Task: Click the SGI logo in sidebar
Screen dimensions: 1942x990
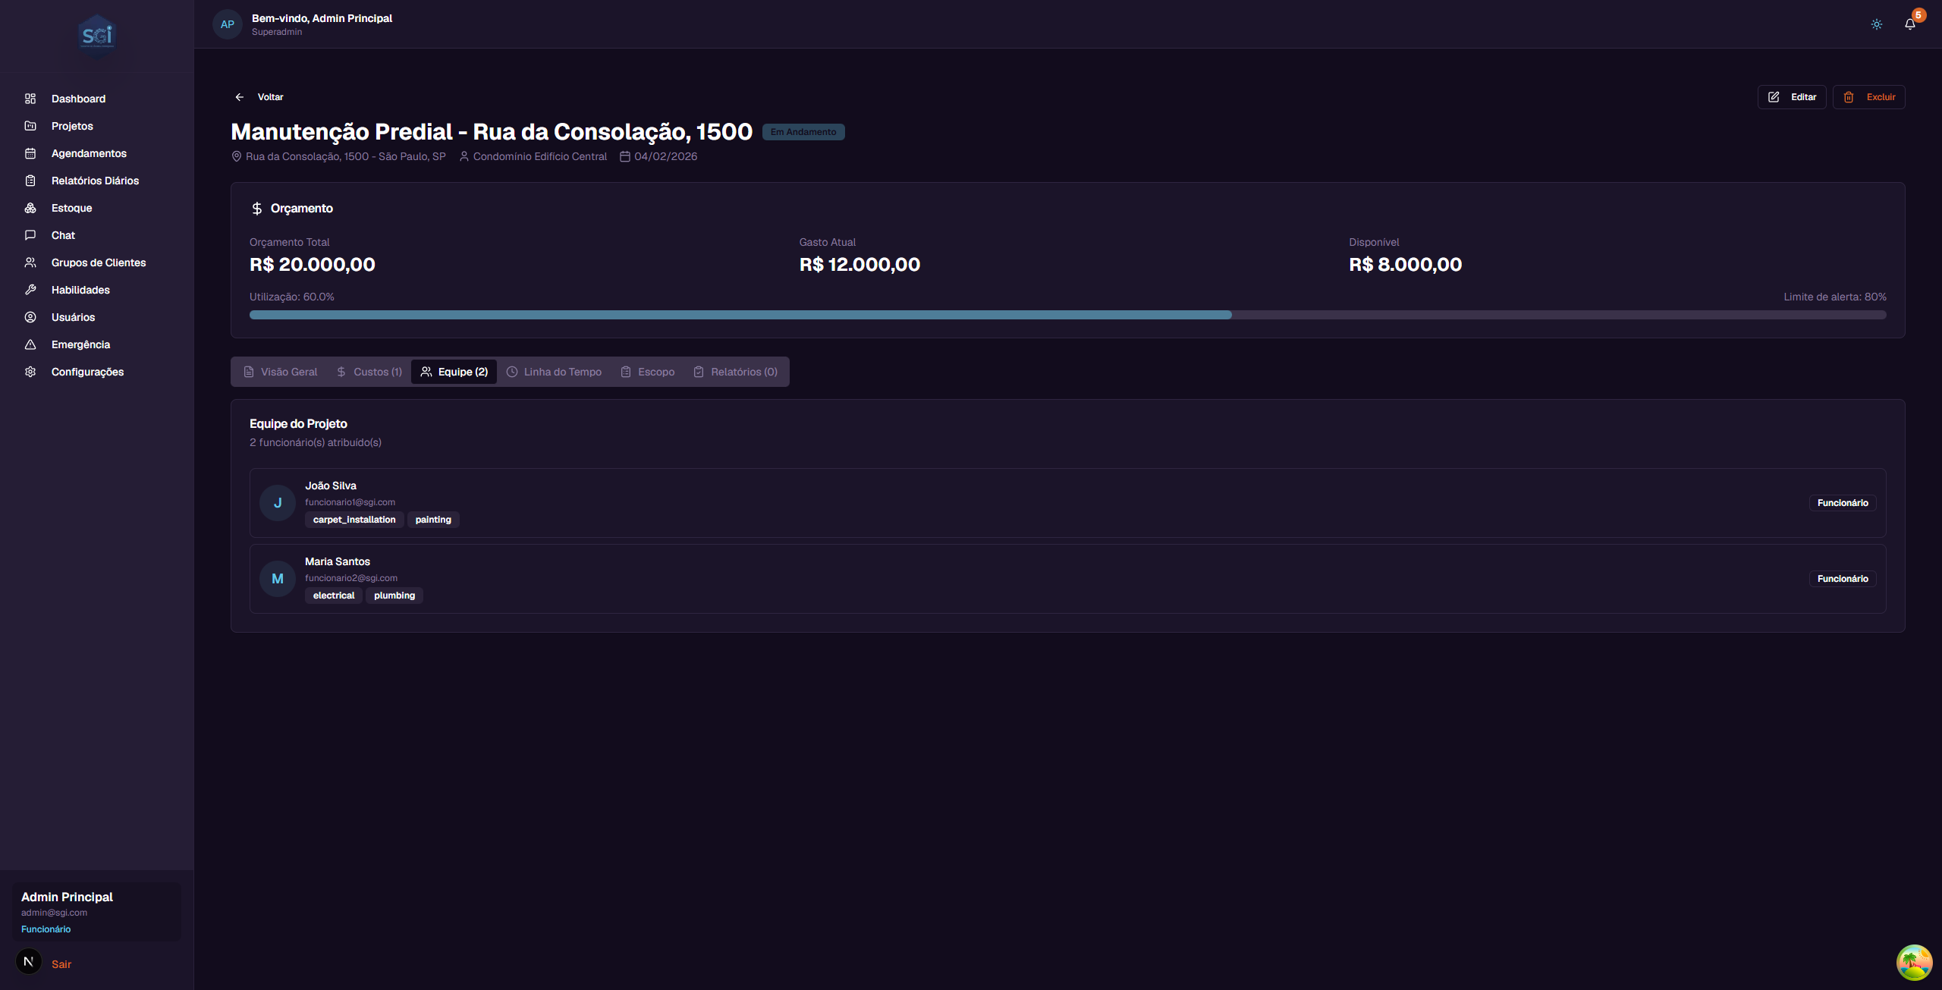Action: 97,36
